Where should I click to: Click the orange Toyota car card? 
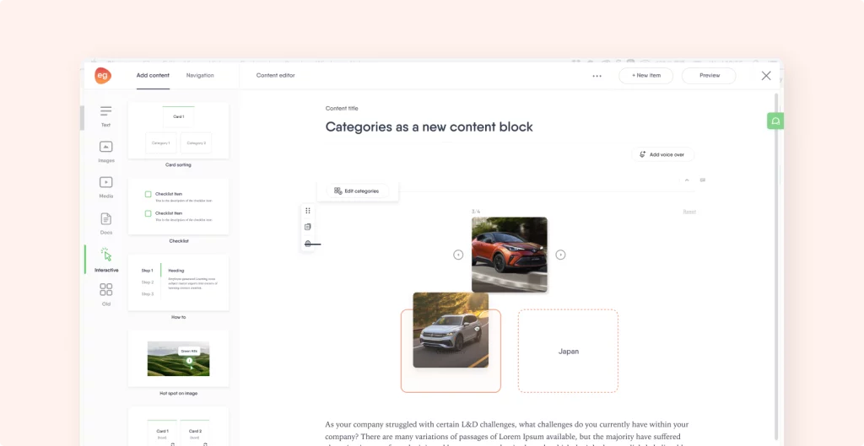coord(510,255)
